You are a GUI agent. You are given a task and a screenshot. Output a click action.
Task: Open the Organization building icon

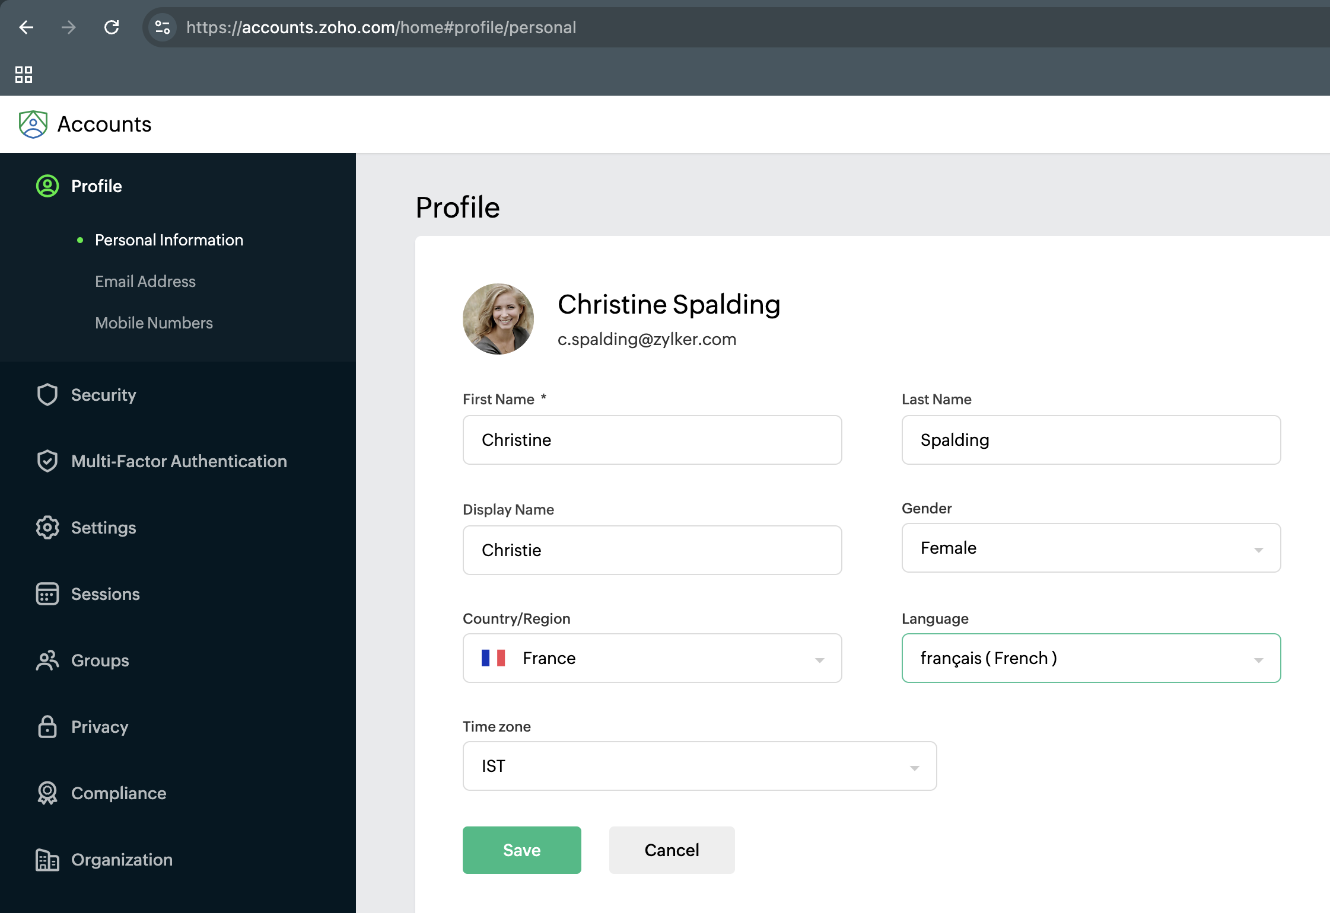47,860
